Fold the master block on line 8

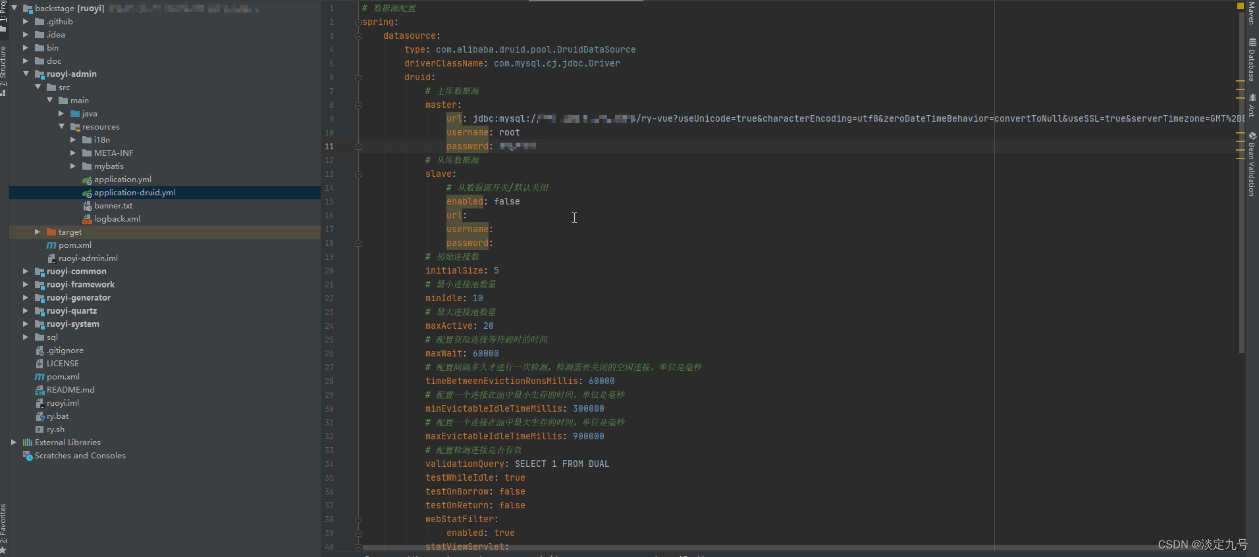tap(358, 105)
